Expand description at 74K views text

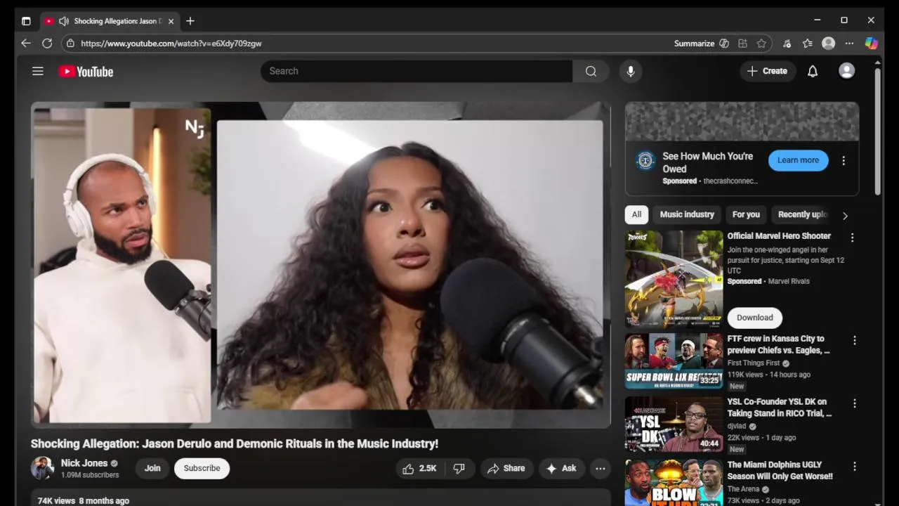pyautogui.click(x=84, y=500)
